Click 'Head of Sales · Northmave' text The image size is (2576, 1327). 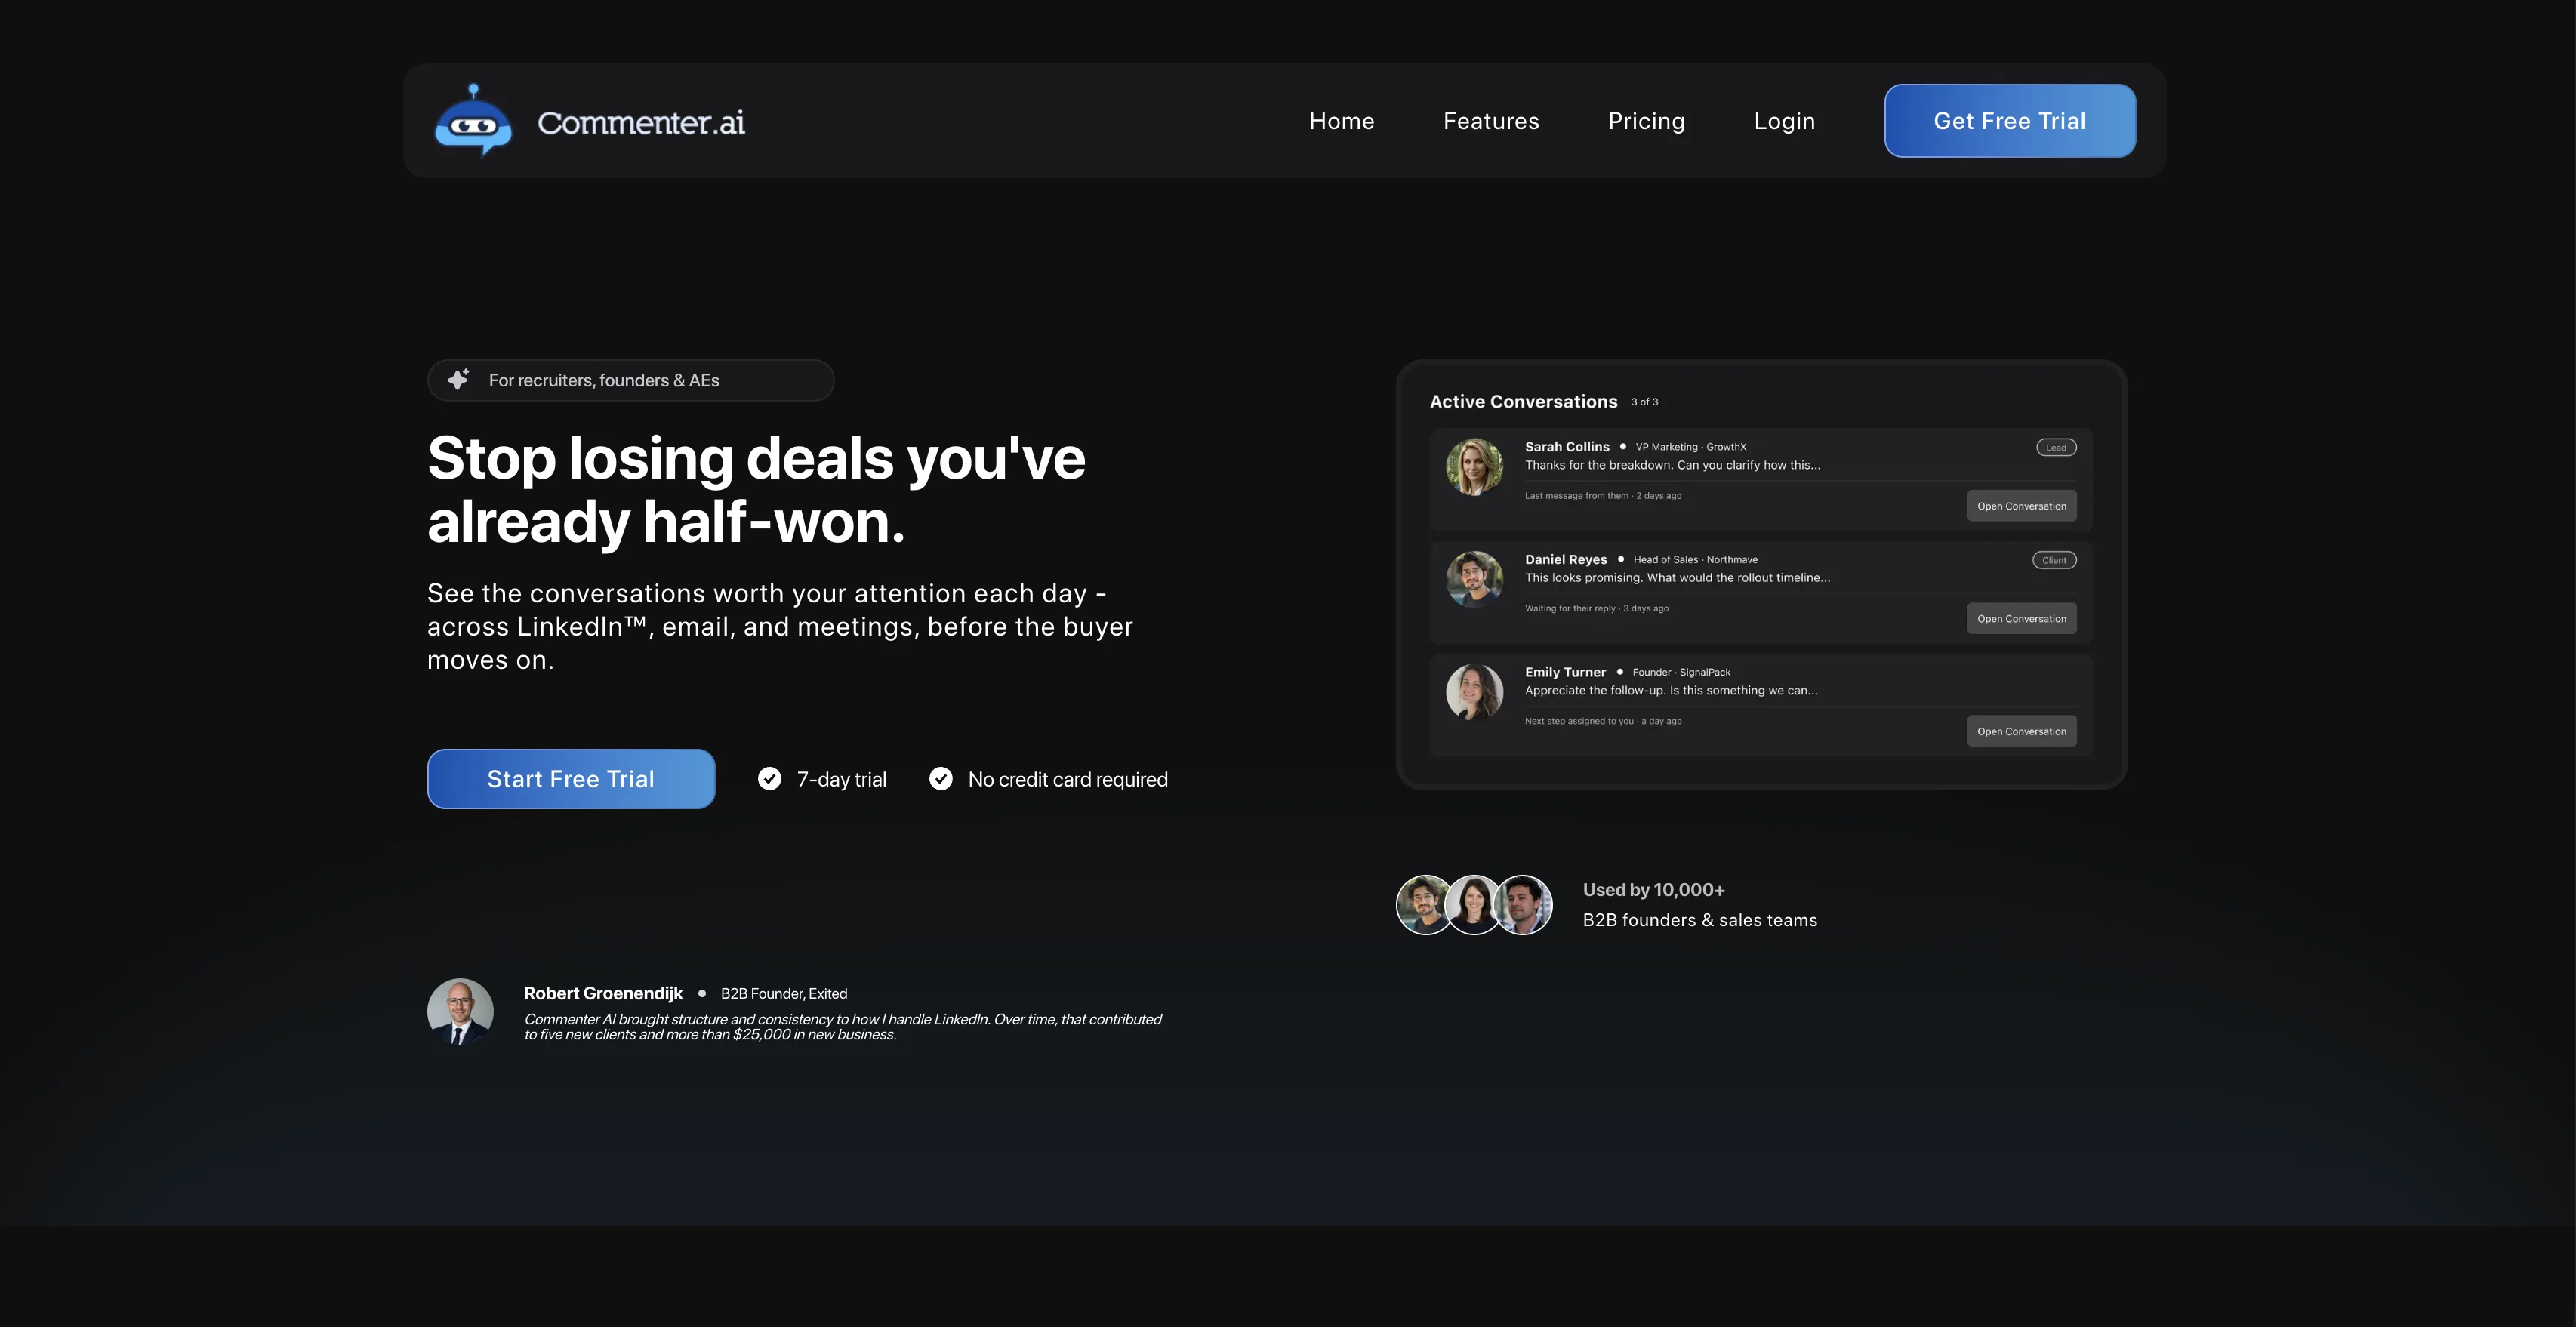[x=1695, y=560]
